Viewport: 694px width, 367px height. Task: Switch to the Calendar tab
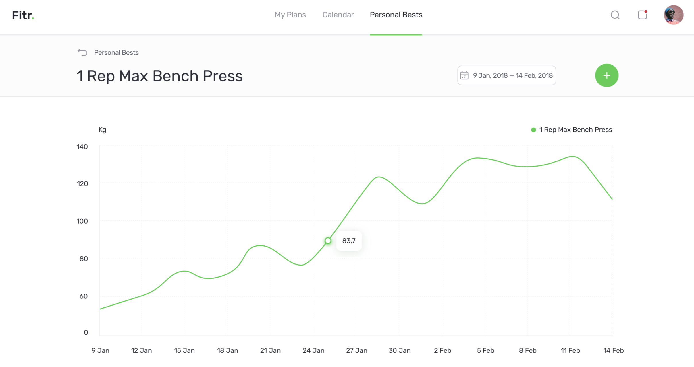[x=338, y=15]
